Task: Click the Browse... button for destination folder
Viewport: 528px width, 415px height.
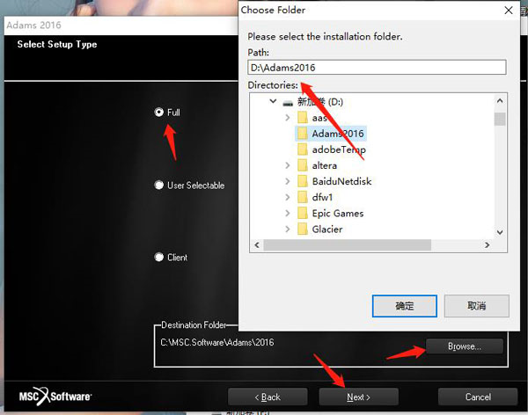Action: pyautogui.click(x=465, y=346)
